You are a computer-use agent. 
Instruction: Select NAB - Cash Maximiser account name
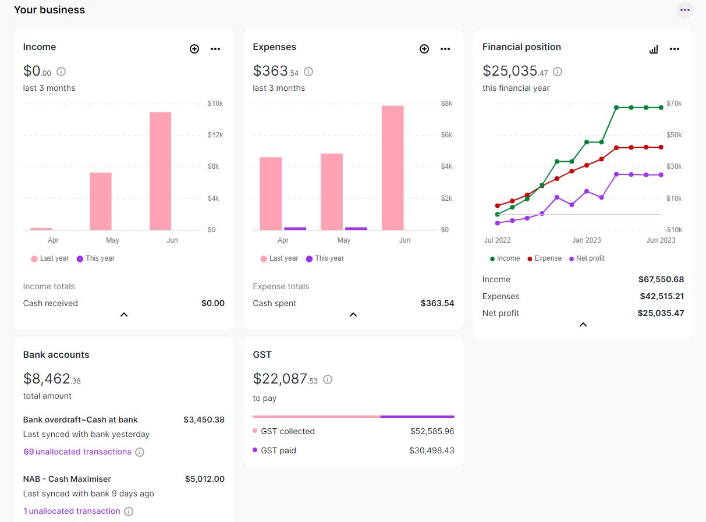click(67, 479)
